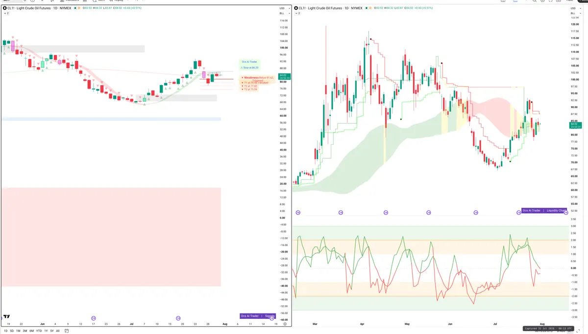Open event marker before May, right chart
The image size is (588, 334).
386,213
